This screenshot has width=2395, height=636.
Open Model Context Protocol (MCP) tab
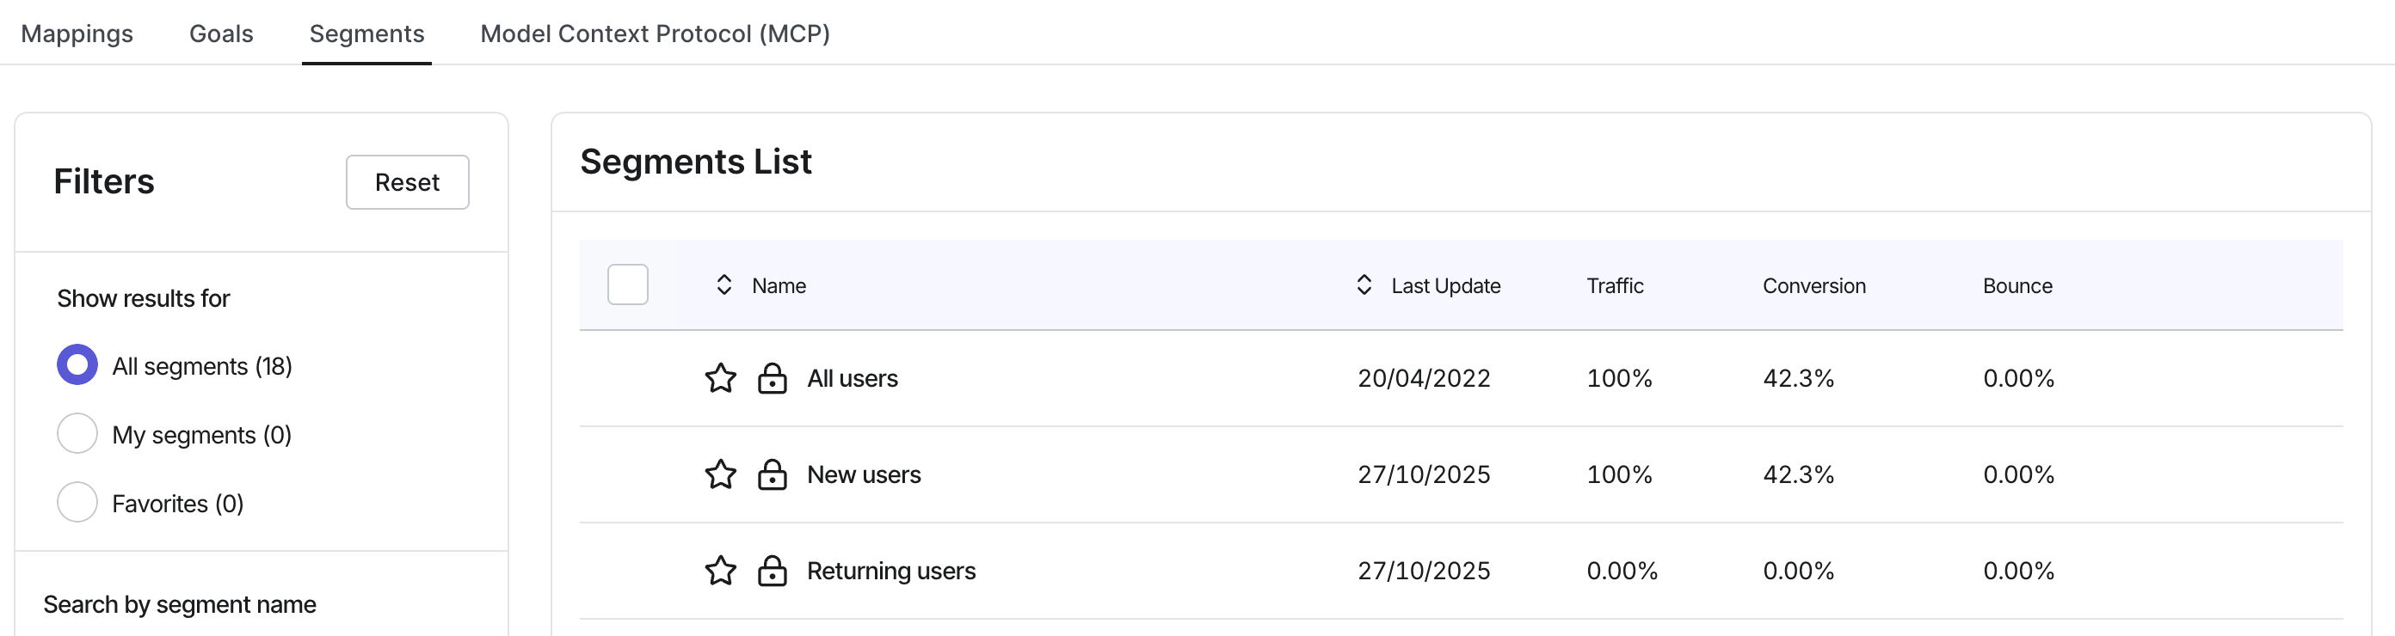click(656, 34)
